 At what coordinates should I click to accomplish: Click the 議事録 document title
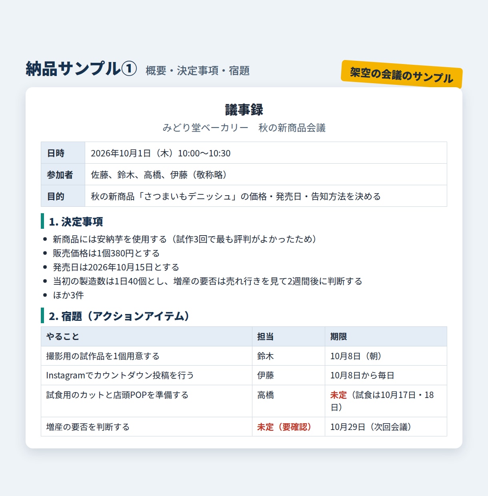pos(244,110)
